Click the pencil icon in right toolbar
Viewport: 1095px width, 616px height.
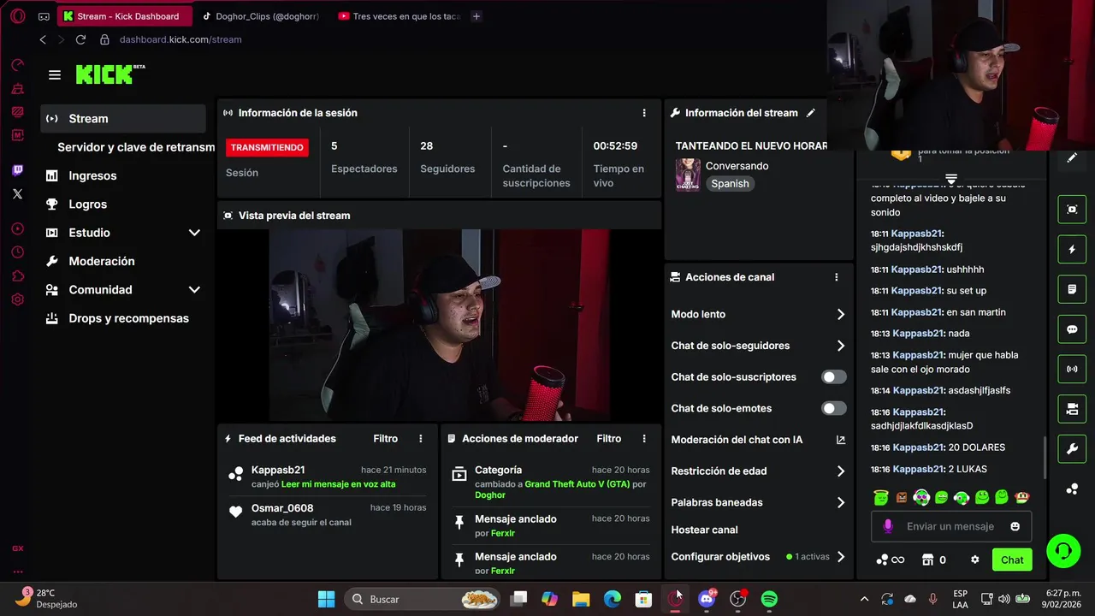pyautogui.click(x=1072, y=158)
